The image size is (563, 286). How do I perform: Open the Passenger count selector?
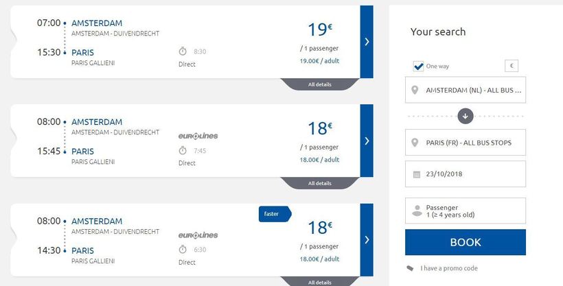pyautogui.click(x=466, y=211)
